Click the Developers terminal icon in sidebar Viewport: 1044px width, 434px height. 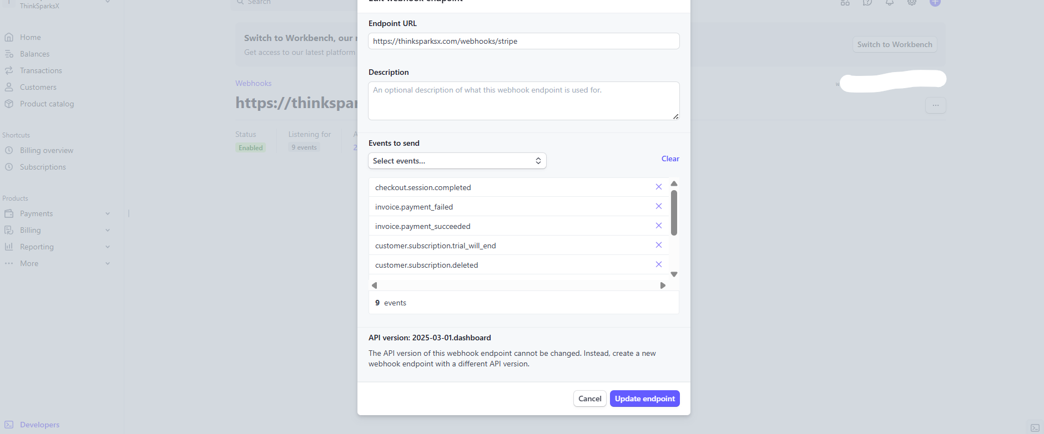9,425
